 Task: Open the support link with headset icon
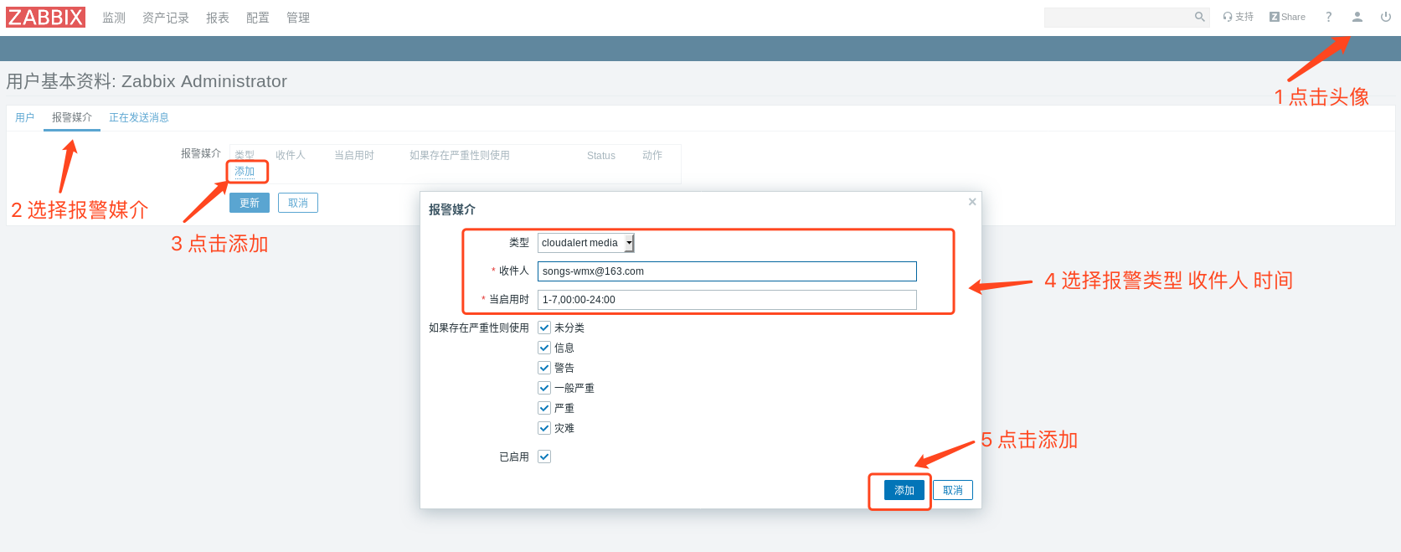pyautogui.click(x=1238, y=17)
